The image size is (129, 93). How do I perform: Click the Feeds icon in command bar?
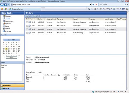point(95,9)
